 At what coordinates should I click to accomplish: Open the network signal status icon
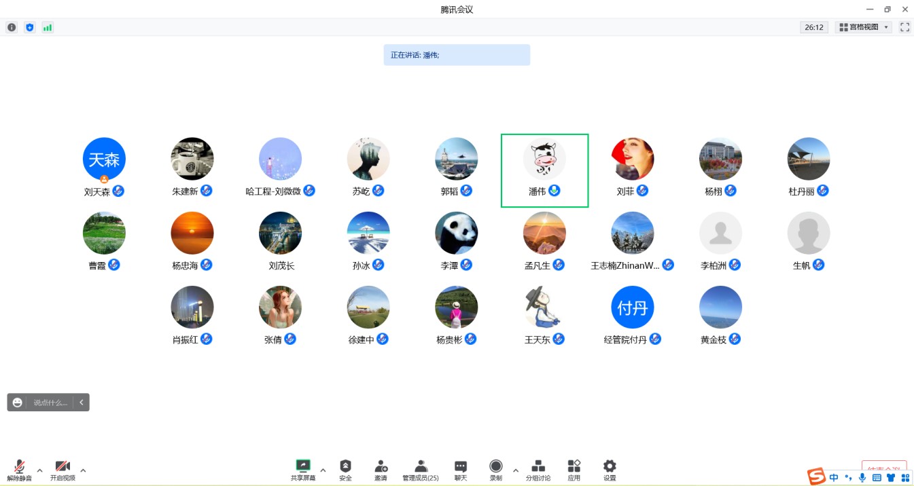[48, 27]
